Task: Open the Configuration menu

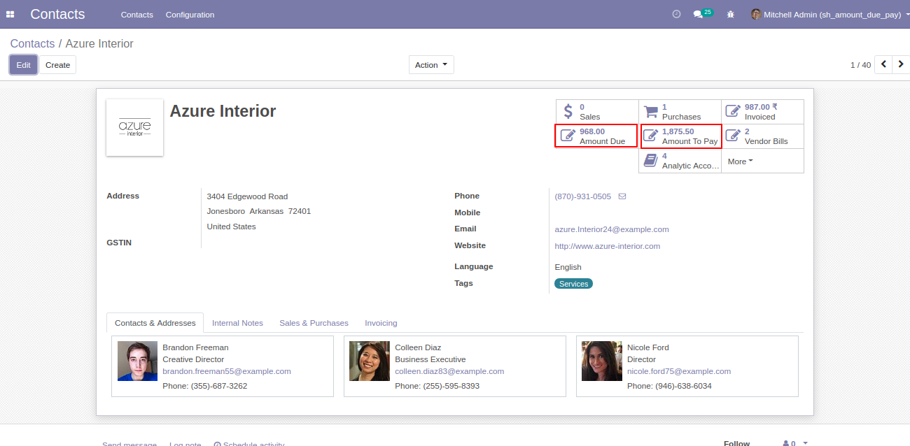Action: (x=190, y=15)
